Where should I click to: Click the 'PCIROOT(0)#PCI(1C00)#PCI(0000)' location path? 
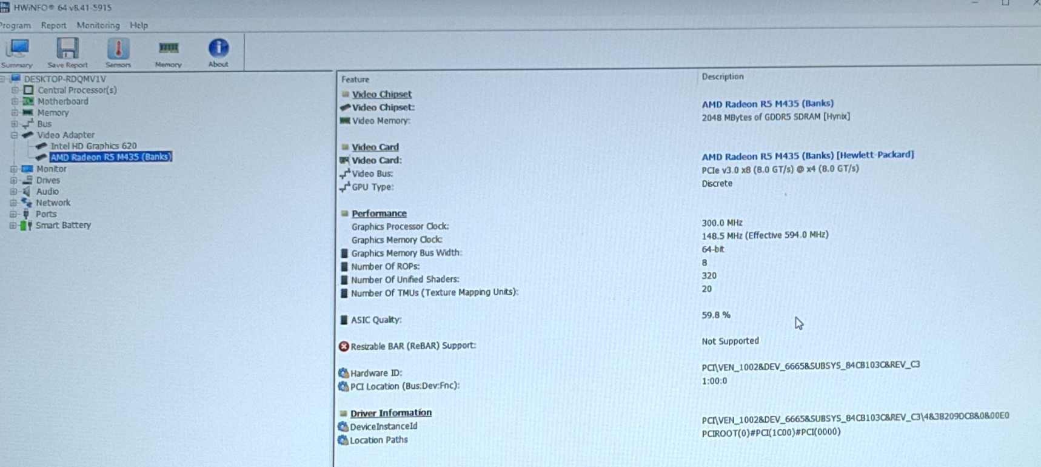[x=771, y=432]
